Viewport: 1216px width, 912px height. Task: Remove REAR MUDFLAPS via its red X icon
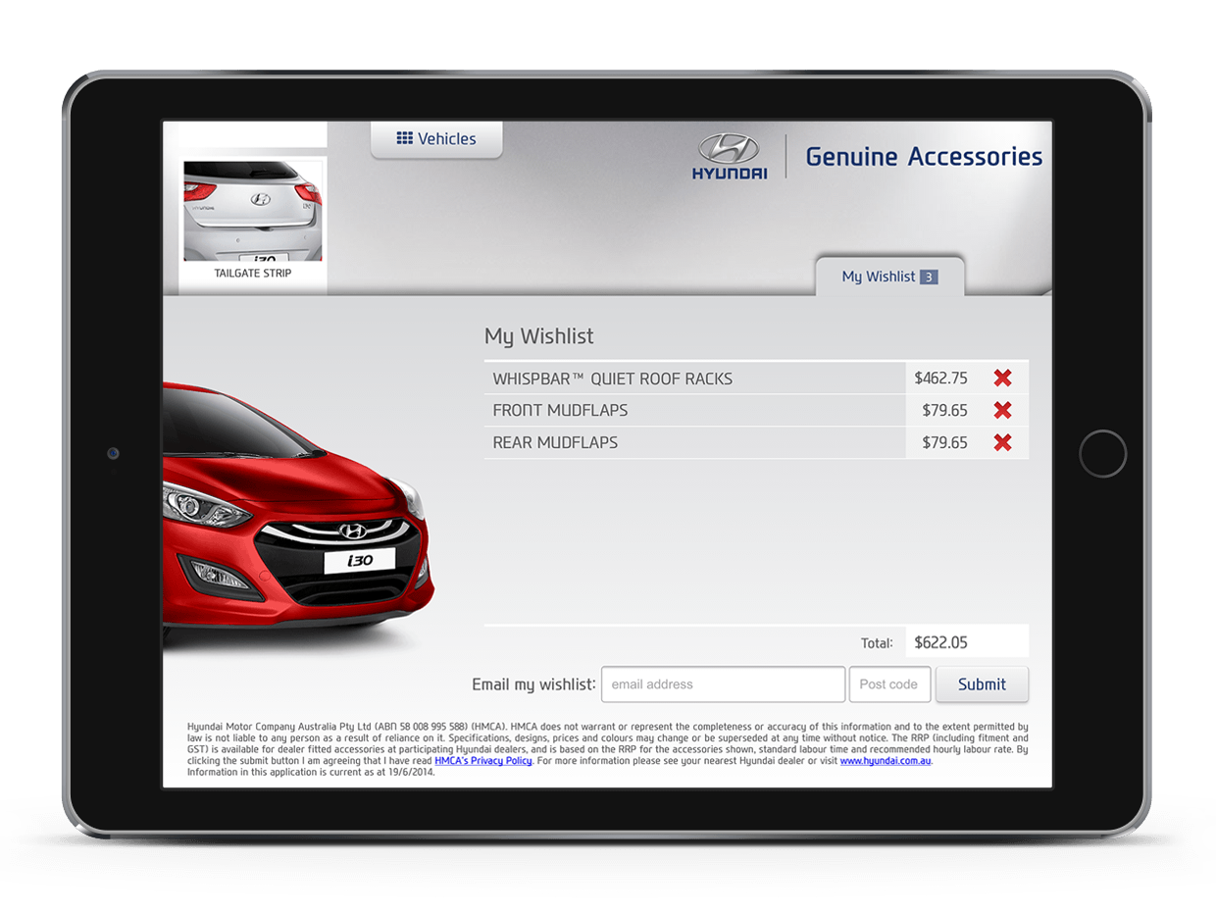click(1001, 442)
